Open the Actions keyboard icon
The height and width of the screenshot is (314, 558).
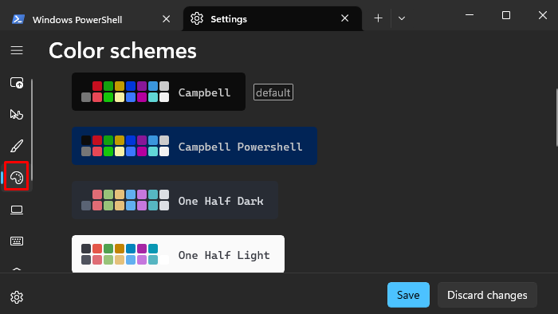17,241
